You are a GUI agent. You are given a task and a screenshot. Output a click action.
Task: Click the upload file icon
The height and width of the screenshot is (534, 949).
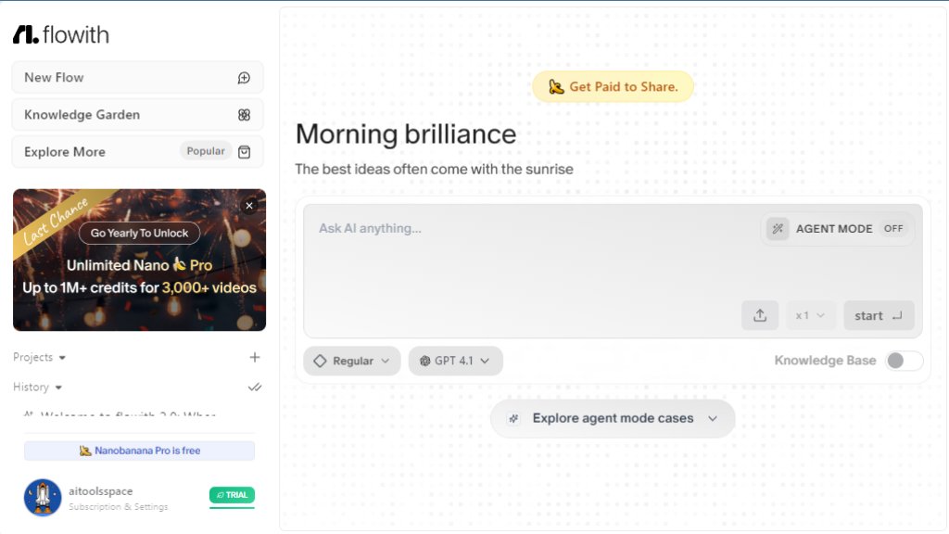pos(760,315)
